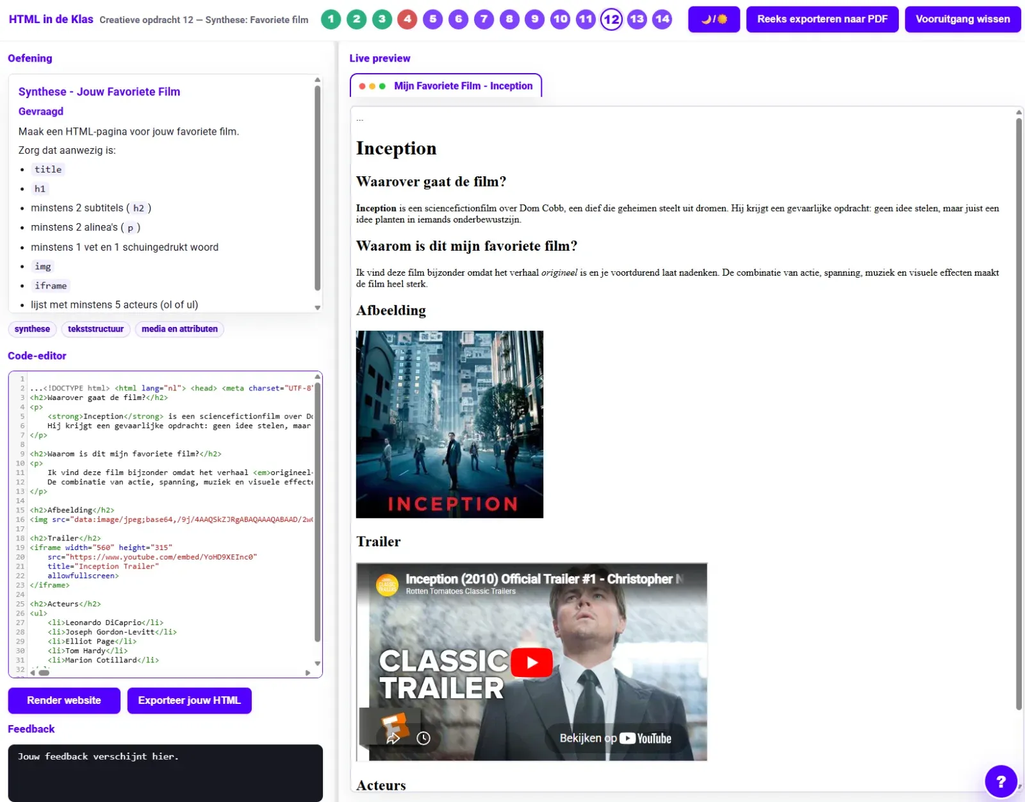Click the YouTube share arrow icon
The width and height of the screenshot is (1025, 802).
tap(393, 739)
